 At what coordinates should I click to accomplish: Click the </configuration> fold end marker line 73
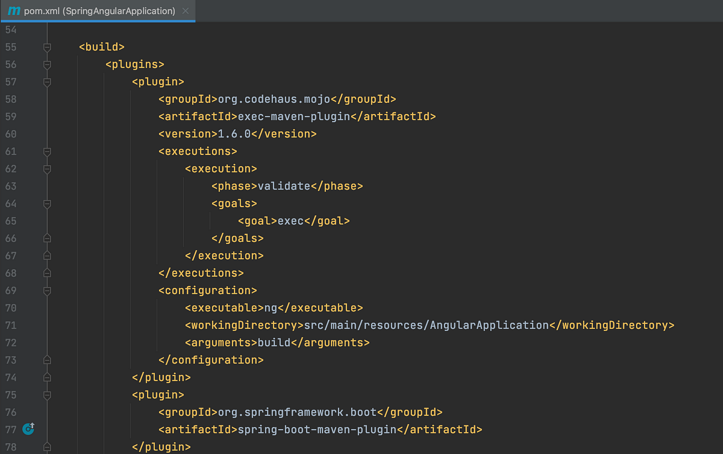47,360
